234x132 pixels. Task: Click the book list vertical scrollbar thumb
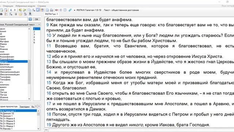click(x=29, y=72)
